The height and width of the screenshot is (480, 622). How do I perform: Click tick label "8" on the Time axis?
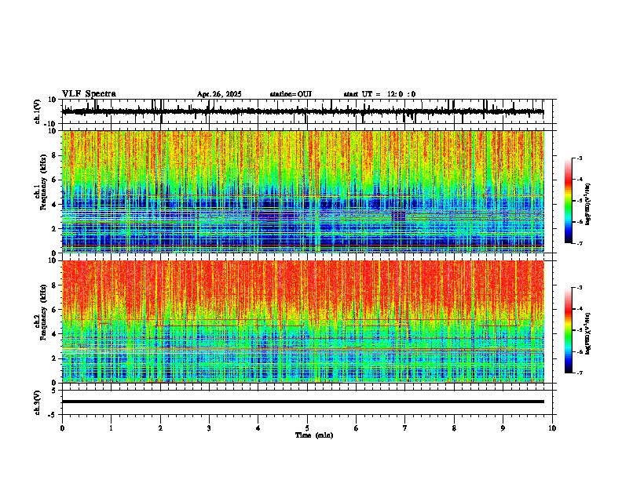click(454, 428)
